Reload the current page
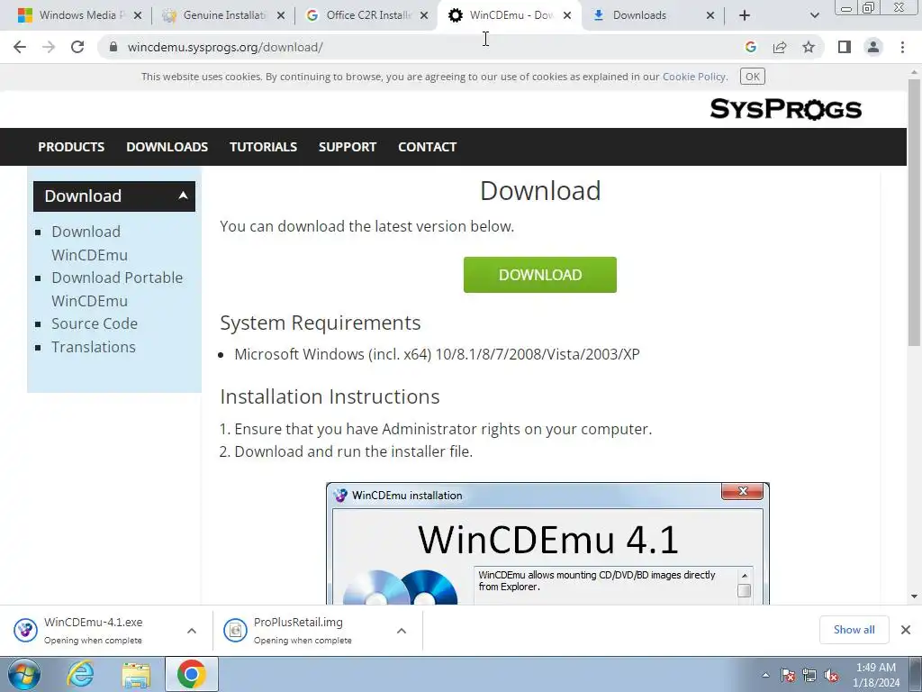The width and height of the screenshot is (922, 692). point(77,47)
